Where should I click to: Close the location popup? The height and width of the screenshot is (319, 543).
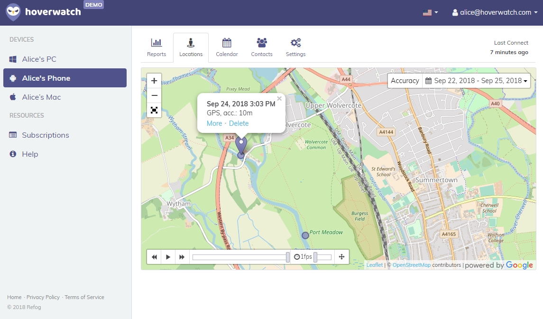[279, 99]
